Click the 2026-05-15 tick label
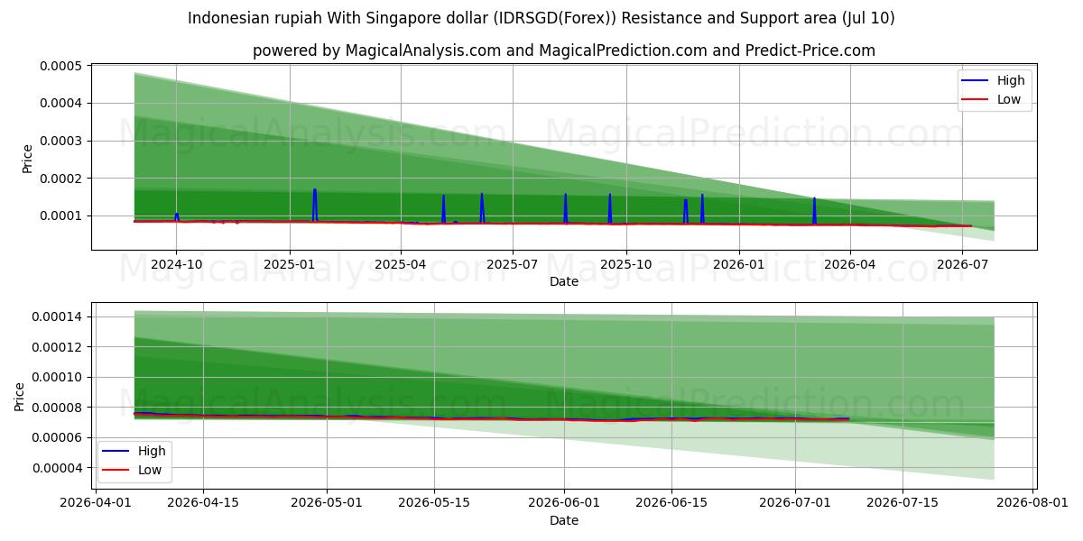 pos(433,503)
